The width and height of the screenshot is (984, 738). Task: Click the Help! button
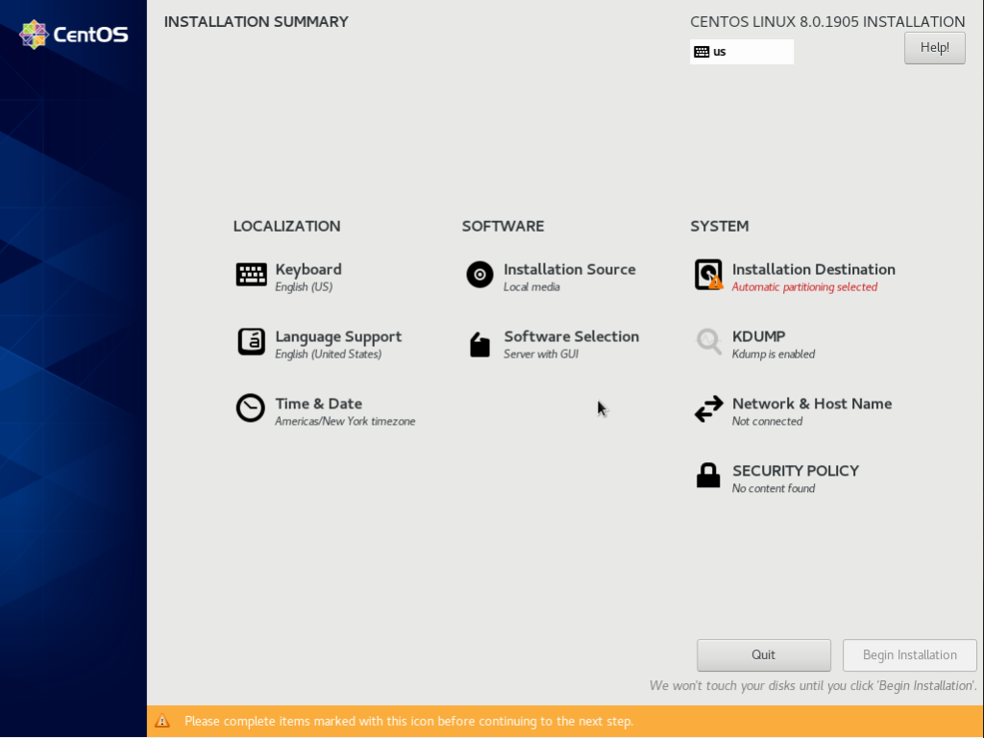pyautogui.click(x=933, y=47)
